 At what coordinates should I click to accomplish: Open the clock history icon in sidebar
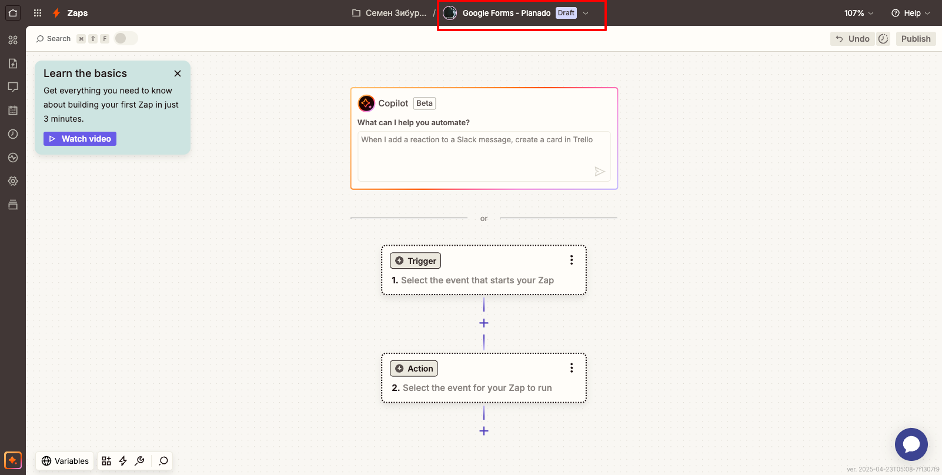13,134
